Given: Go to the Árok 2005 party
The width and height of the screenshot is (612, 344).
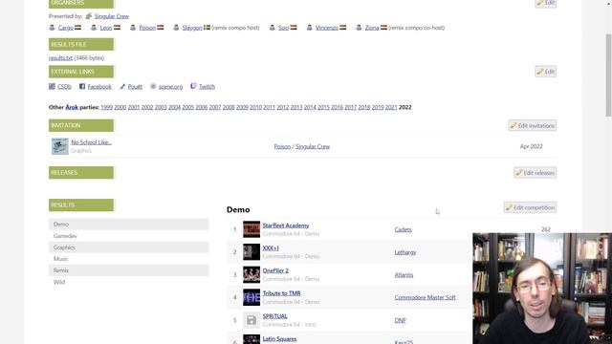Looking at the screenshot, I should tap(187, 107).
